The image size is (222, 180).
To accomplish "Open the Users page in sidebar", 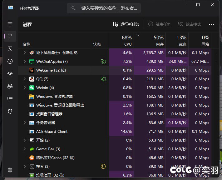I will point(10,86).
